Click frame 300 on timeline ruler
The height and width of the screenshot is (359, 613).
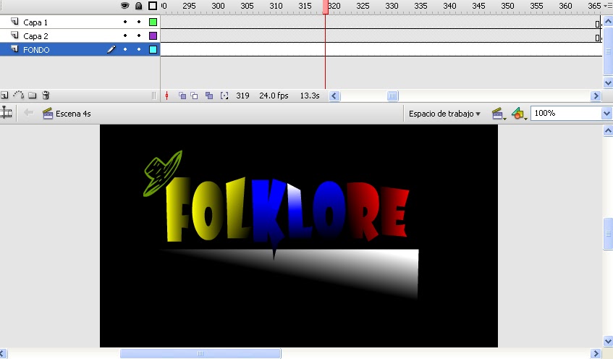coord(218,6)
